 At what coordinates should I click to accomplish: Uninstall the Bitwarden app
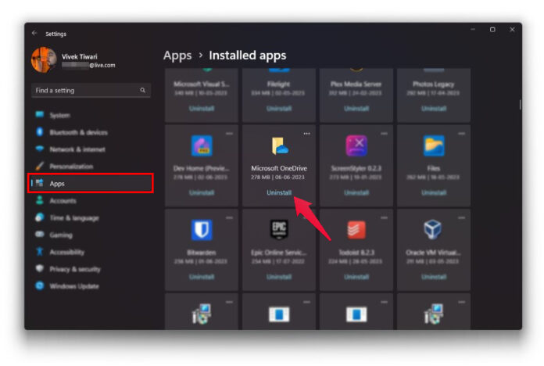click(202, 277)
